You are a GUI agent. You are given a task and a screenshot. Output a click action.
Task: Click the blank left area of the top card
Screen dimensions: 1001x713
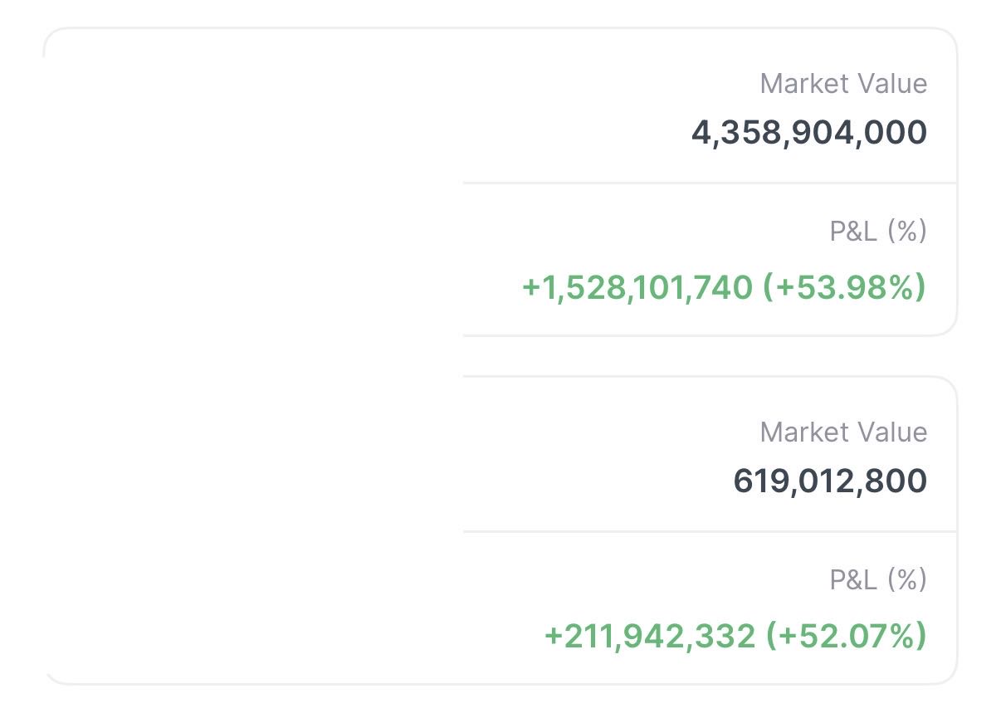click(249, 183)
